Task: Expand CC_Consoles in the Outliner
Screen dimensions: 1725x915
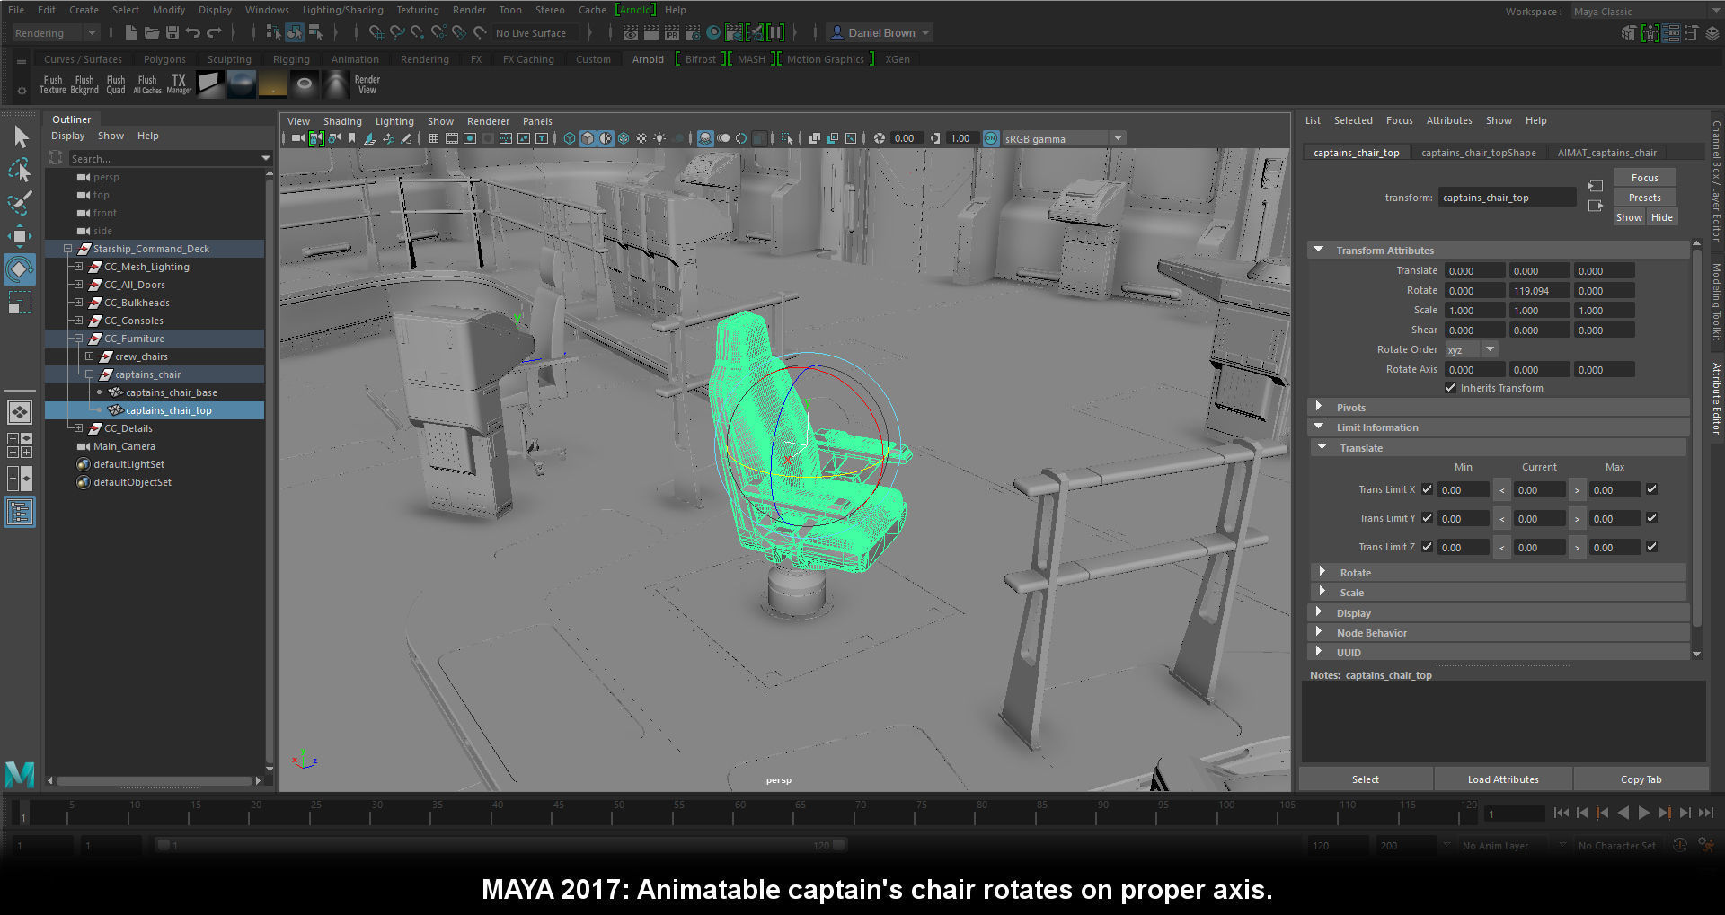Action: (78, 321)
